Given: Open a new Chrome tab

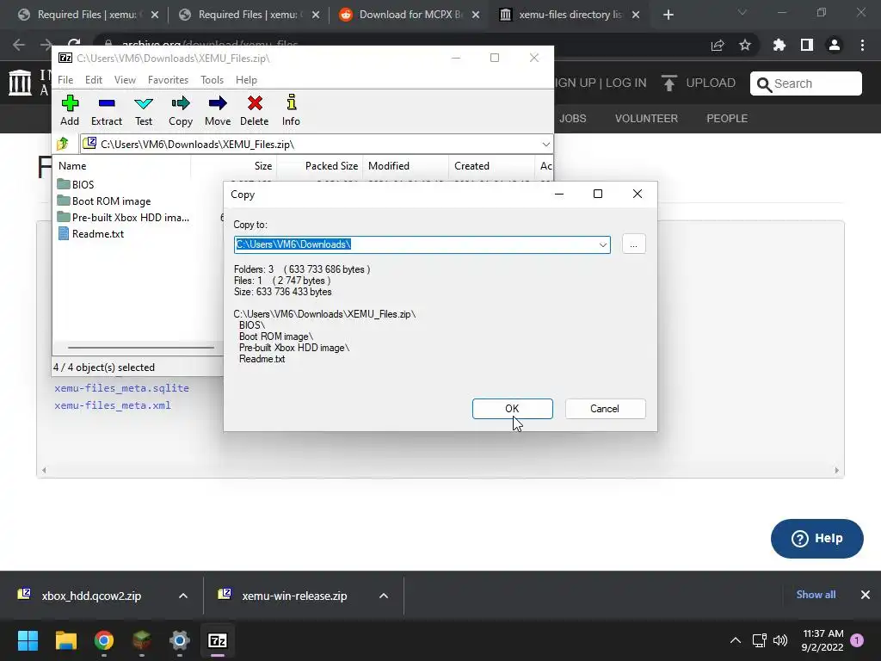Looking at the screenshot, I should click(x=668, y=15).
